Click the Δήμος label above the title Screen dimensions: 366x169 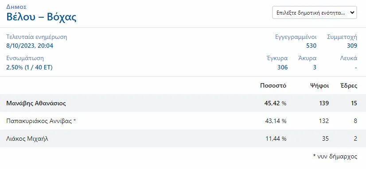pyautogui.click(x=16, y=7)
